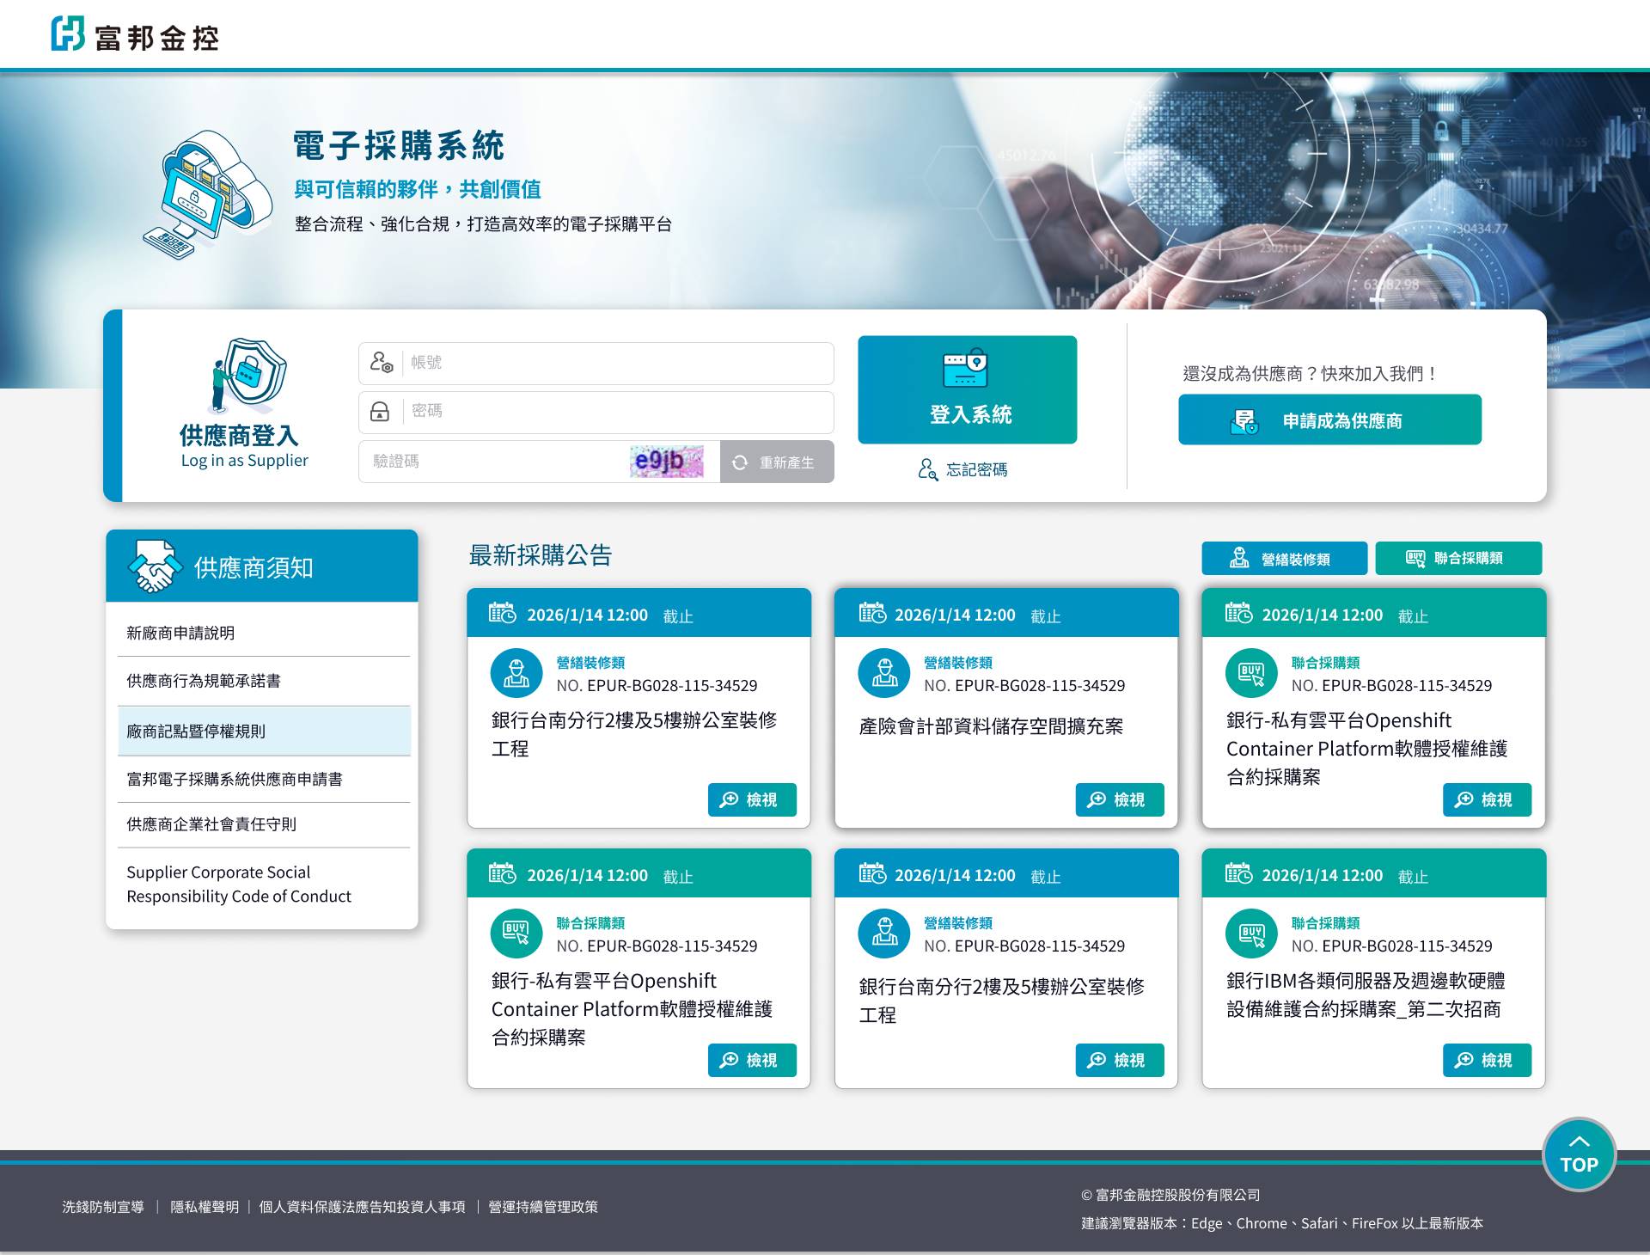Viewport: 1650px width, 1255px height.
Task: Click BUY icon on 銀行IBM各類伺服器 card
Action: pyautogui.click(x=1251, y=934)
